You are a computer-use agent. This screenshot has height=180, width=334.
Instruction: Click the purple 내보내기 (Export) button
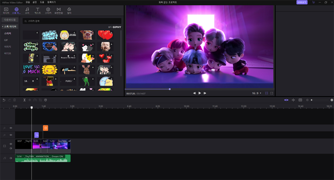pyautogui.click(x=302, y=2)
